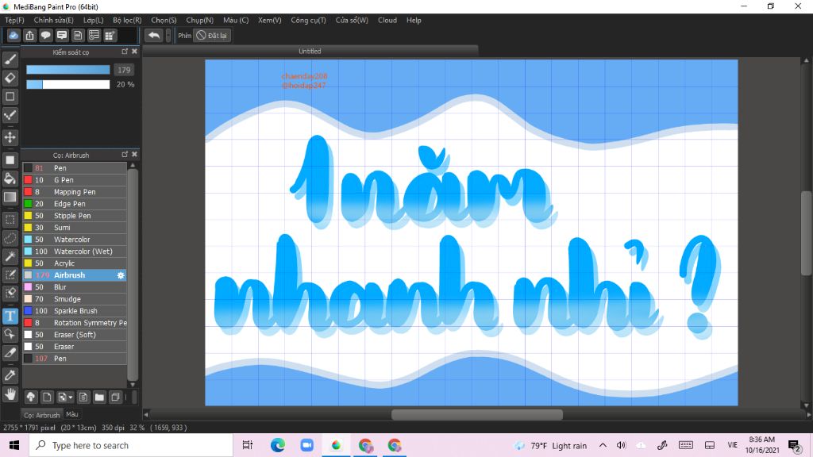Undock the Cọ: Airbrush panel
The width and height of the screenshot is (813, 457).
[x=125, y=155]
